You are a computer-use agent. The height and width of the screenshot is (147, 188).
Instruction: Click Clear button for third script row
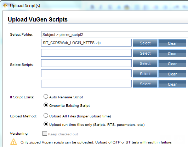point(172,63)
